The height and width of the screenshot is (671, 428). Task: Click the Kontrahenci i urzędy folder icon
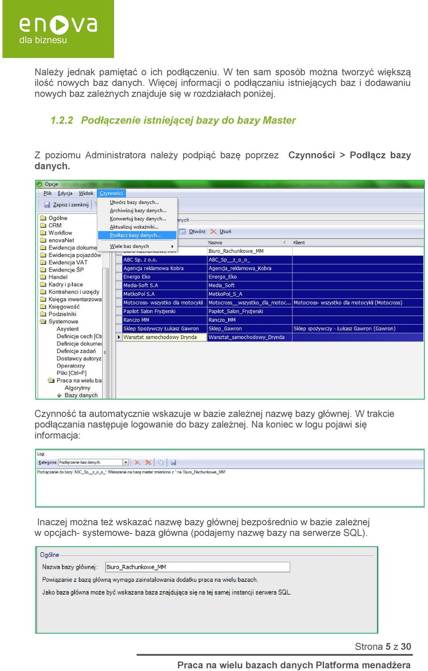click(43, 292)
